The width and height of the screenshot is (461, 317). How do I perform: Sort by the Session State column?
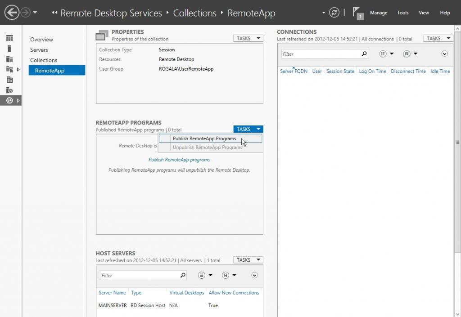[340, 71]
